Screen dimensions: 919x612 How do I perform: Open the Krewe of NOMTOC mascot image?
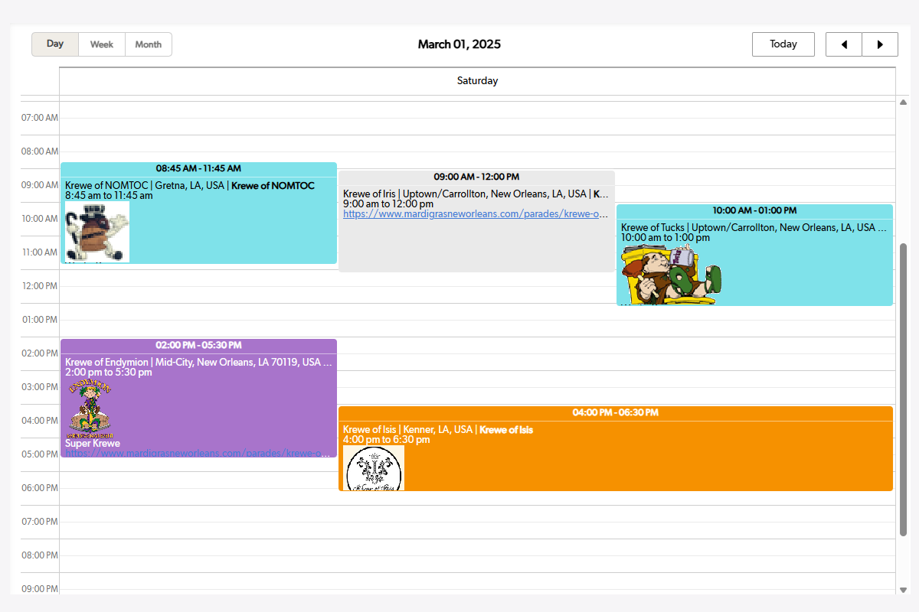tap(97, 232)
